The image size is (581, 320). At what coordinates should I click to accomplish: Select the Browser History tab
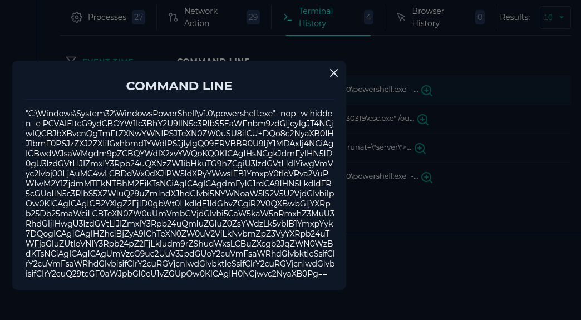[427, 17]
